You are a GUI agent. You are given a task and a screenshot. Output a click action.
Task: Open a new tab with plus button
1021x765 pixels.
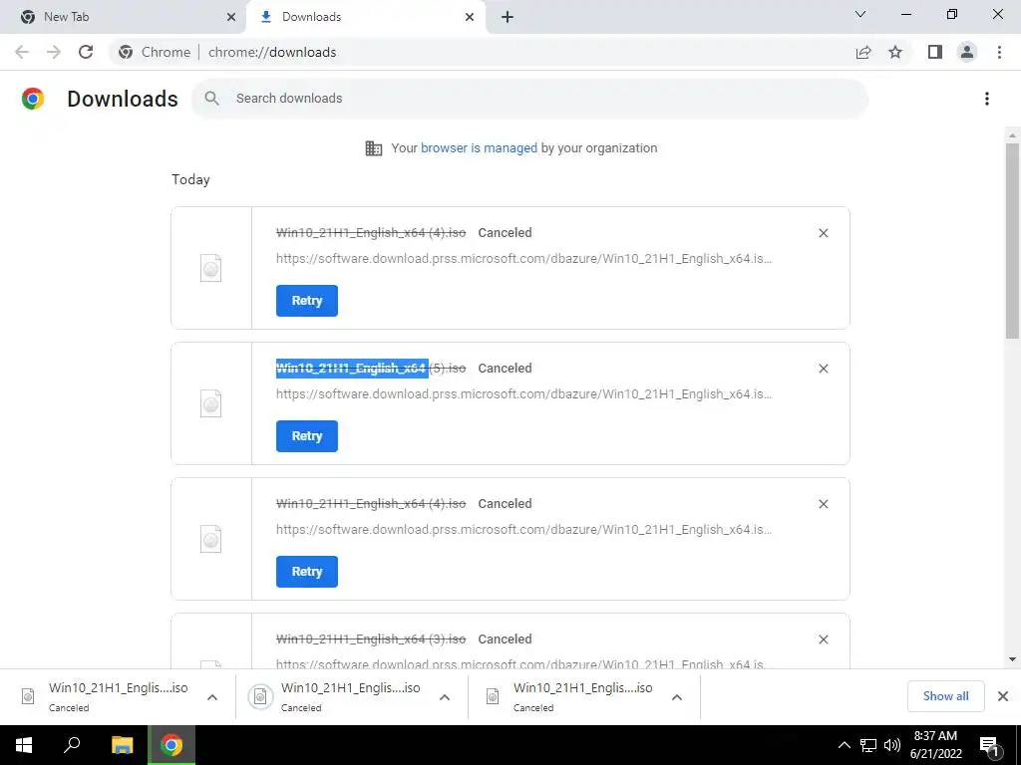508,17
